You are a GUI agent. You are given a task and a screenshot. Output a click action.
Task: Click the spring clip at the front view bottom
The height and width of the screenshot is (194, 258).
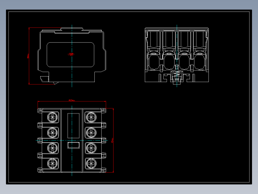click(177, 76)
